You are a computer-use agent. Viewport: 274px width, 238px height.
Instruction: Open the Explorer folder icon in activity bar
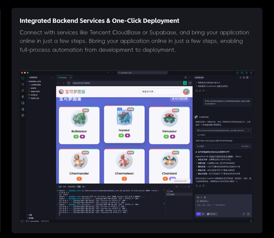[23, 78]
